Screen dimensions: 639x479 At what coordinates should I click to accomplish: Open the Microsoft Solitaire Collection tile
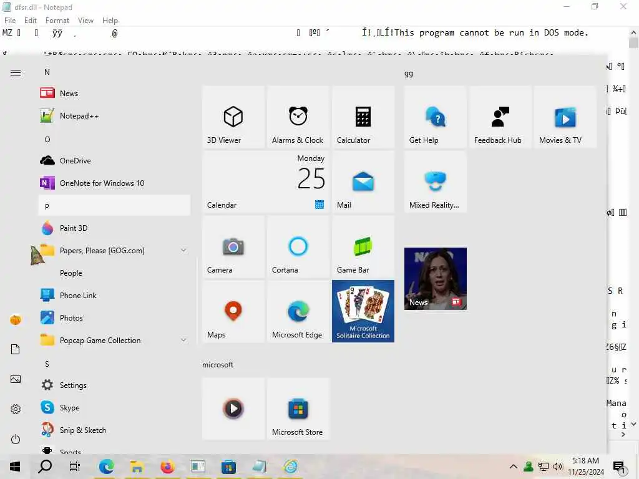pyautogui.click(x=363, y=312)
